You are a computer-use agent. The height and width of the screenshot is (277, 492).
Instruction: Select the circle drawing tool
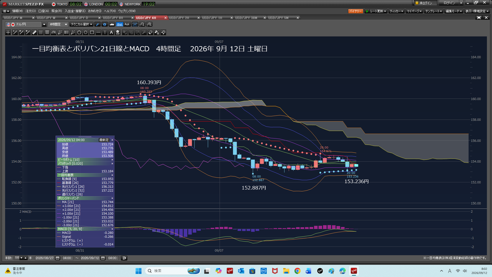coord(86,32)
